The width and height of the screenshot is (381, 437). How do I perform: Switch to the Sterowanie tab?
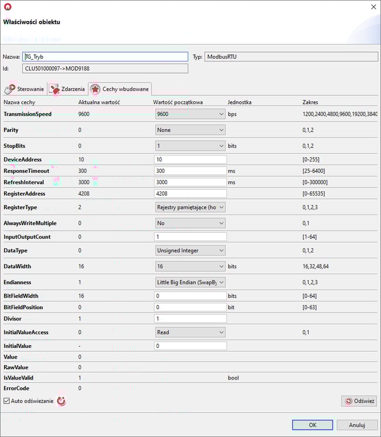(25, 89)
